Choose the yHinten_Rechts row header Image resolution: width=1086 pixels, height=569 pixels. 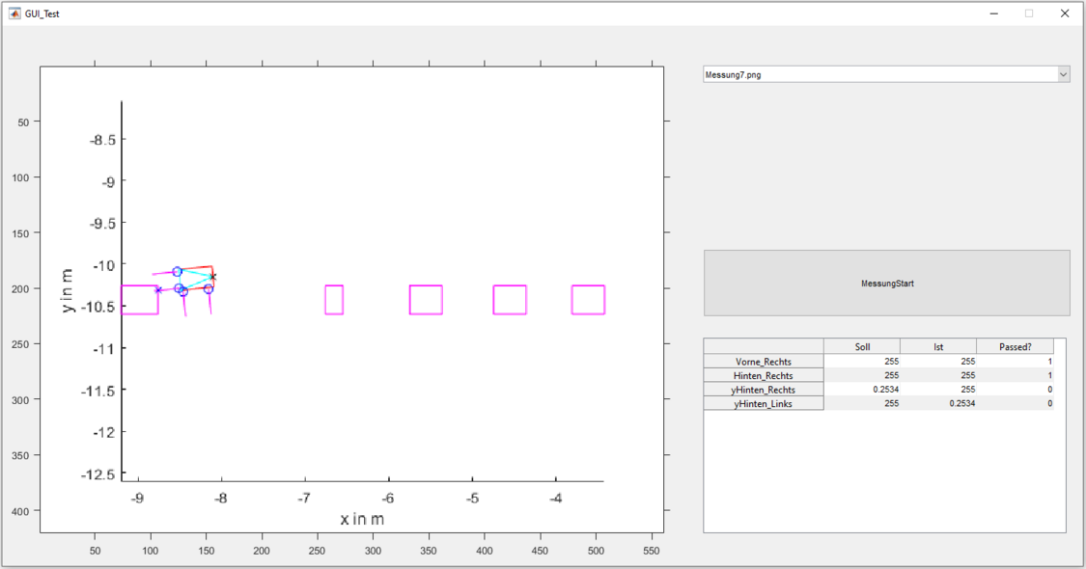[763, 390]
